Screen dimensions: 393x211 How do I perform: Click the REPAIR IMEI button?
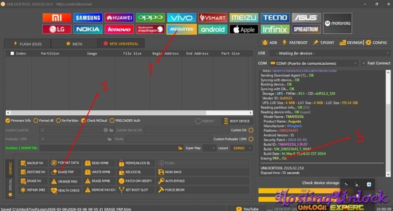33,190
